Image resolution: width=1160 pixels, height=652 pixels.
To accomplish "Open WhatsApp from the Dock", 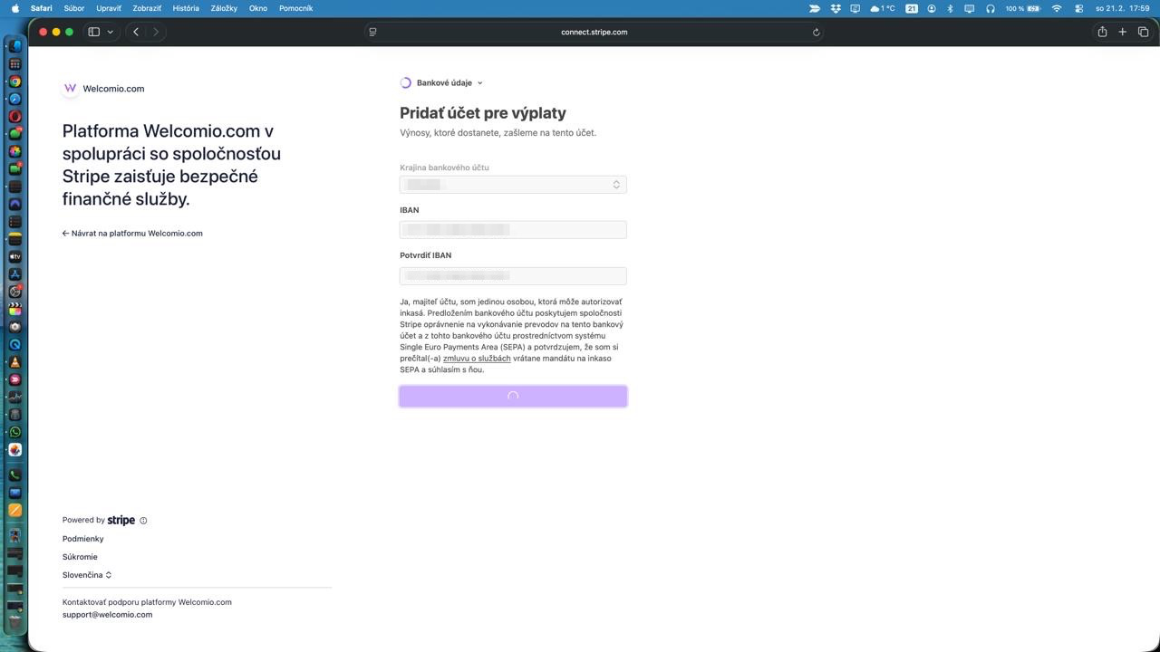I will (14, 432).
